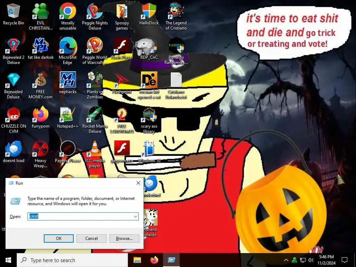Click the clock showing 5:46 PM
The width and height of the screenshot is (356, 267).
[326, 260]
